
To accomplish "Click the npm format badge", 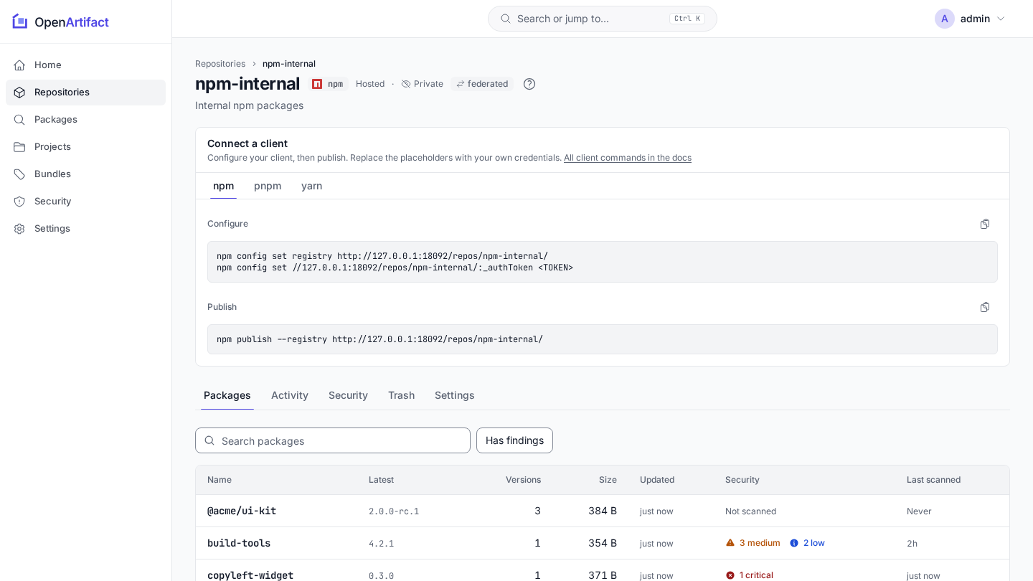I will 328,84.
